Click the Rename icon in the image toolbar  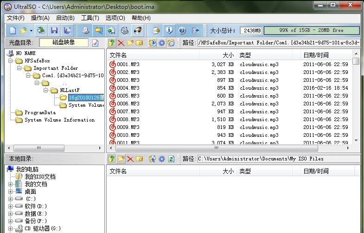tap(139, 43)
